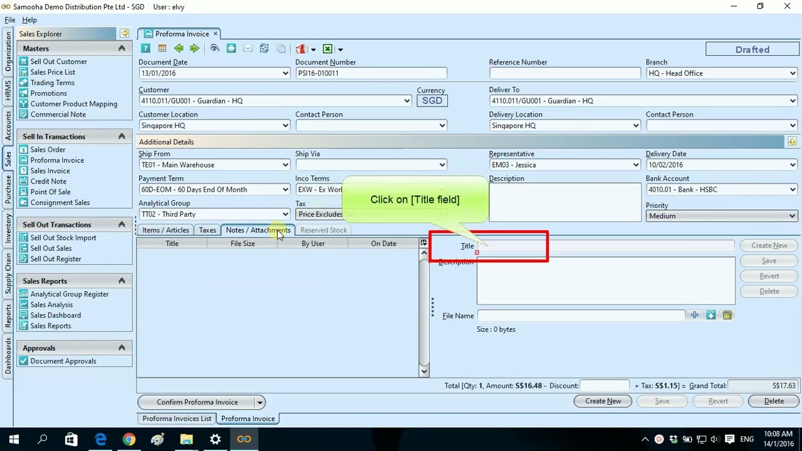The image size is (802, 451).
Task: Open the Confirm Proforma Invoice arrow menu
Action: coord(260,402)
